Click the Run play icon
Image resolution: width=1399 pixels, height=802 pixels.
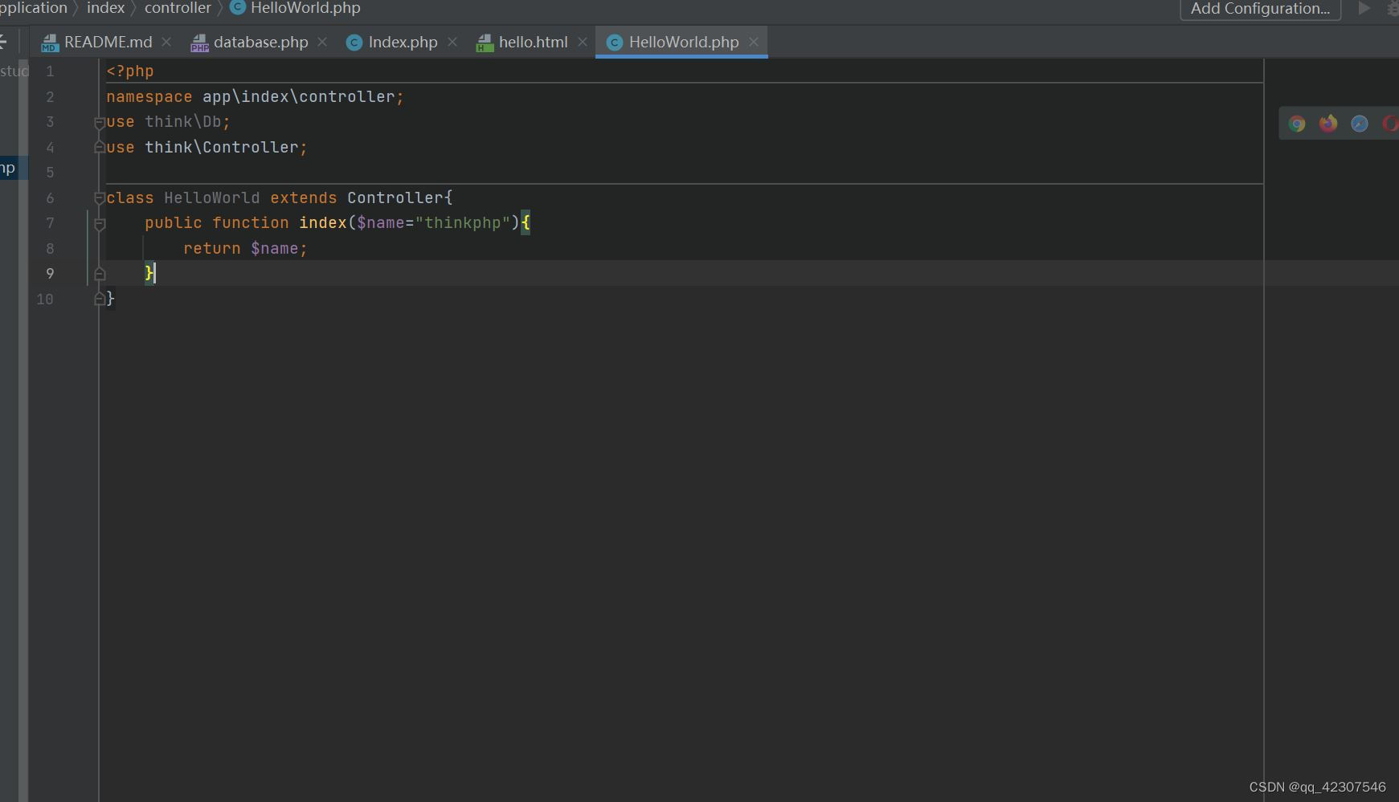[1364, 8]
